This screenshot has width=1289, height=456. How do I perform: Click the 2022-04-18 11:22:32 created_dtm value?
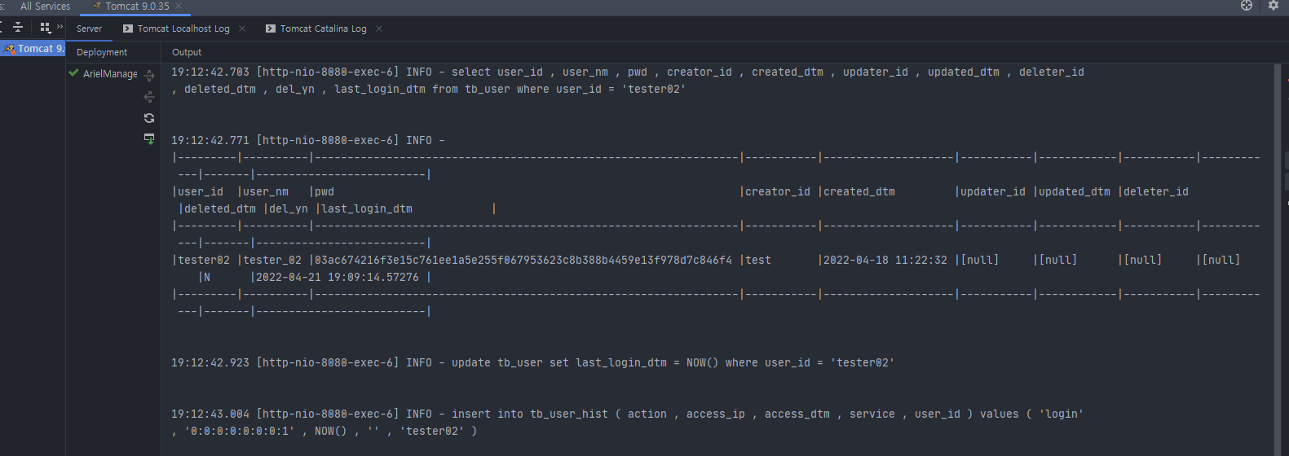(x=885, y=261)
